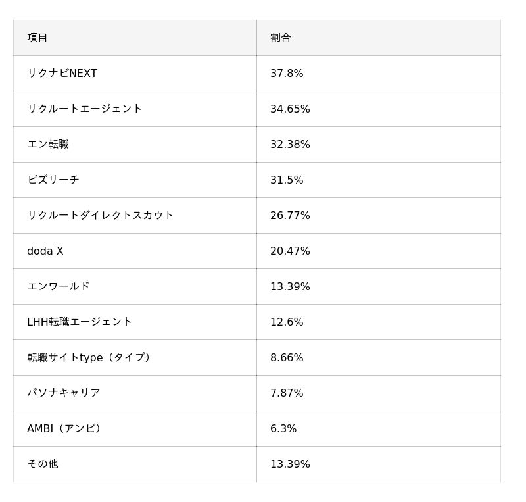Select the エン転職 cell
The height and width of the screenshot is (502, 526).
pyautogui.click(x=48, y=145)
